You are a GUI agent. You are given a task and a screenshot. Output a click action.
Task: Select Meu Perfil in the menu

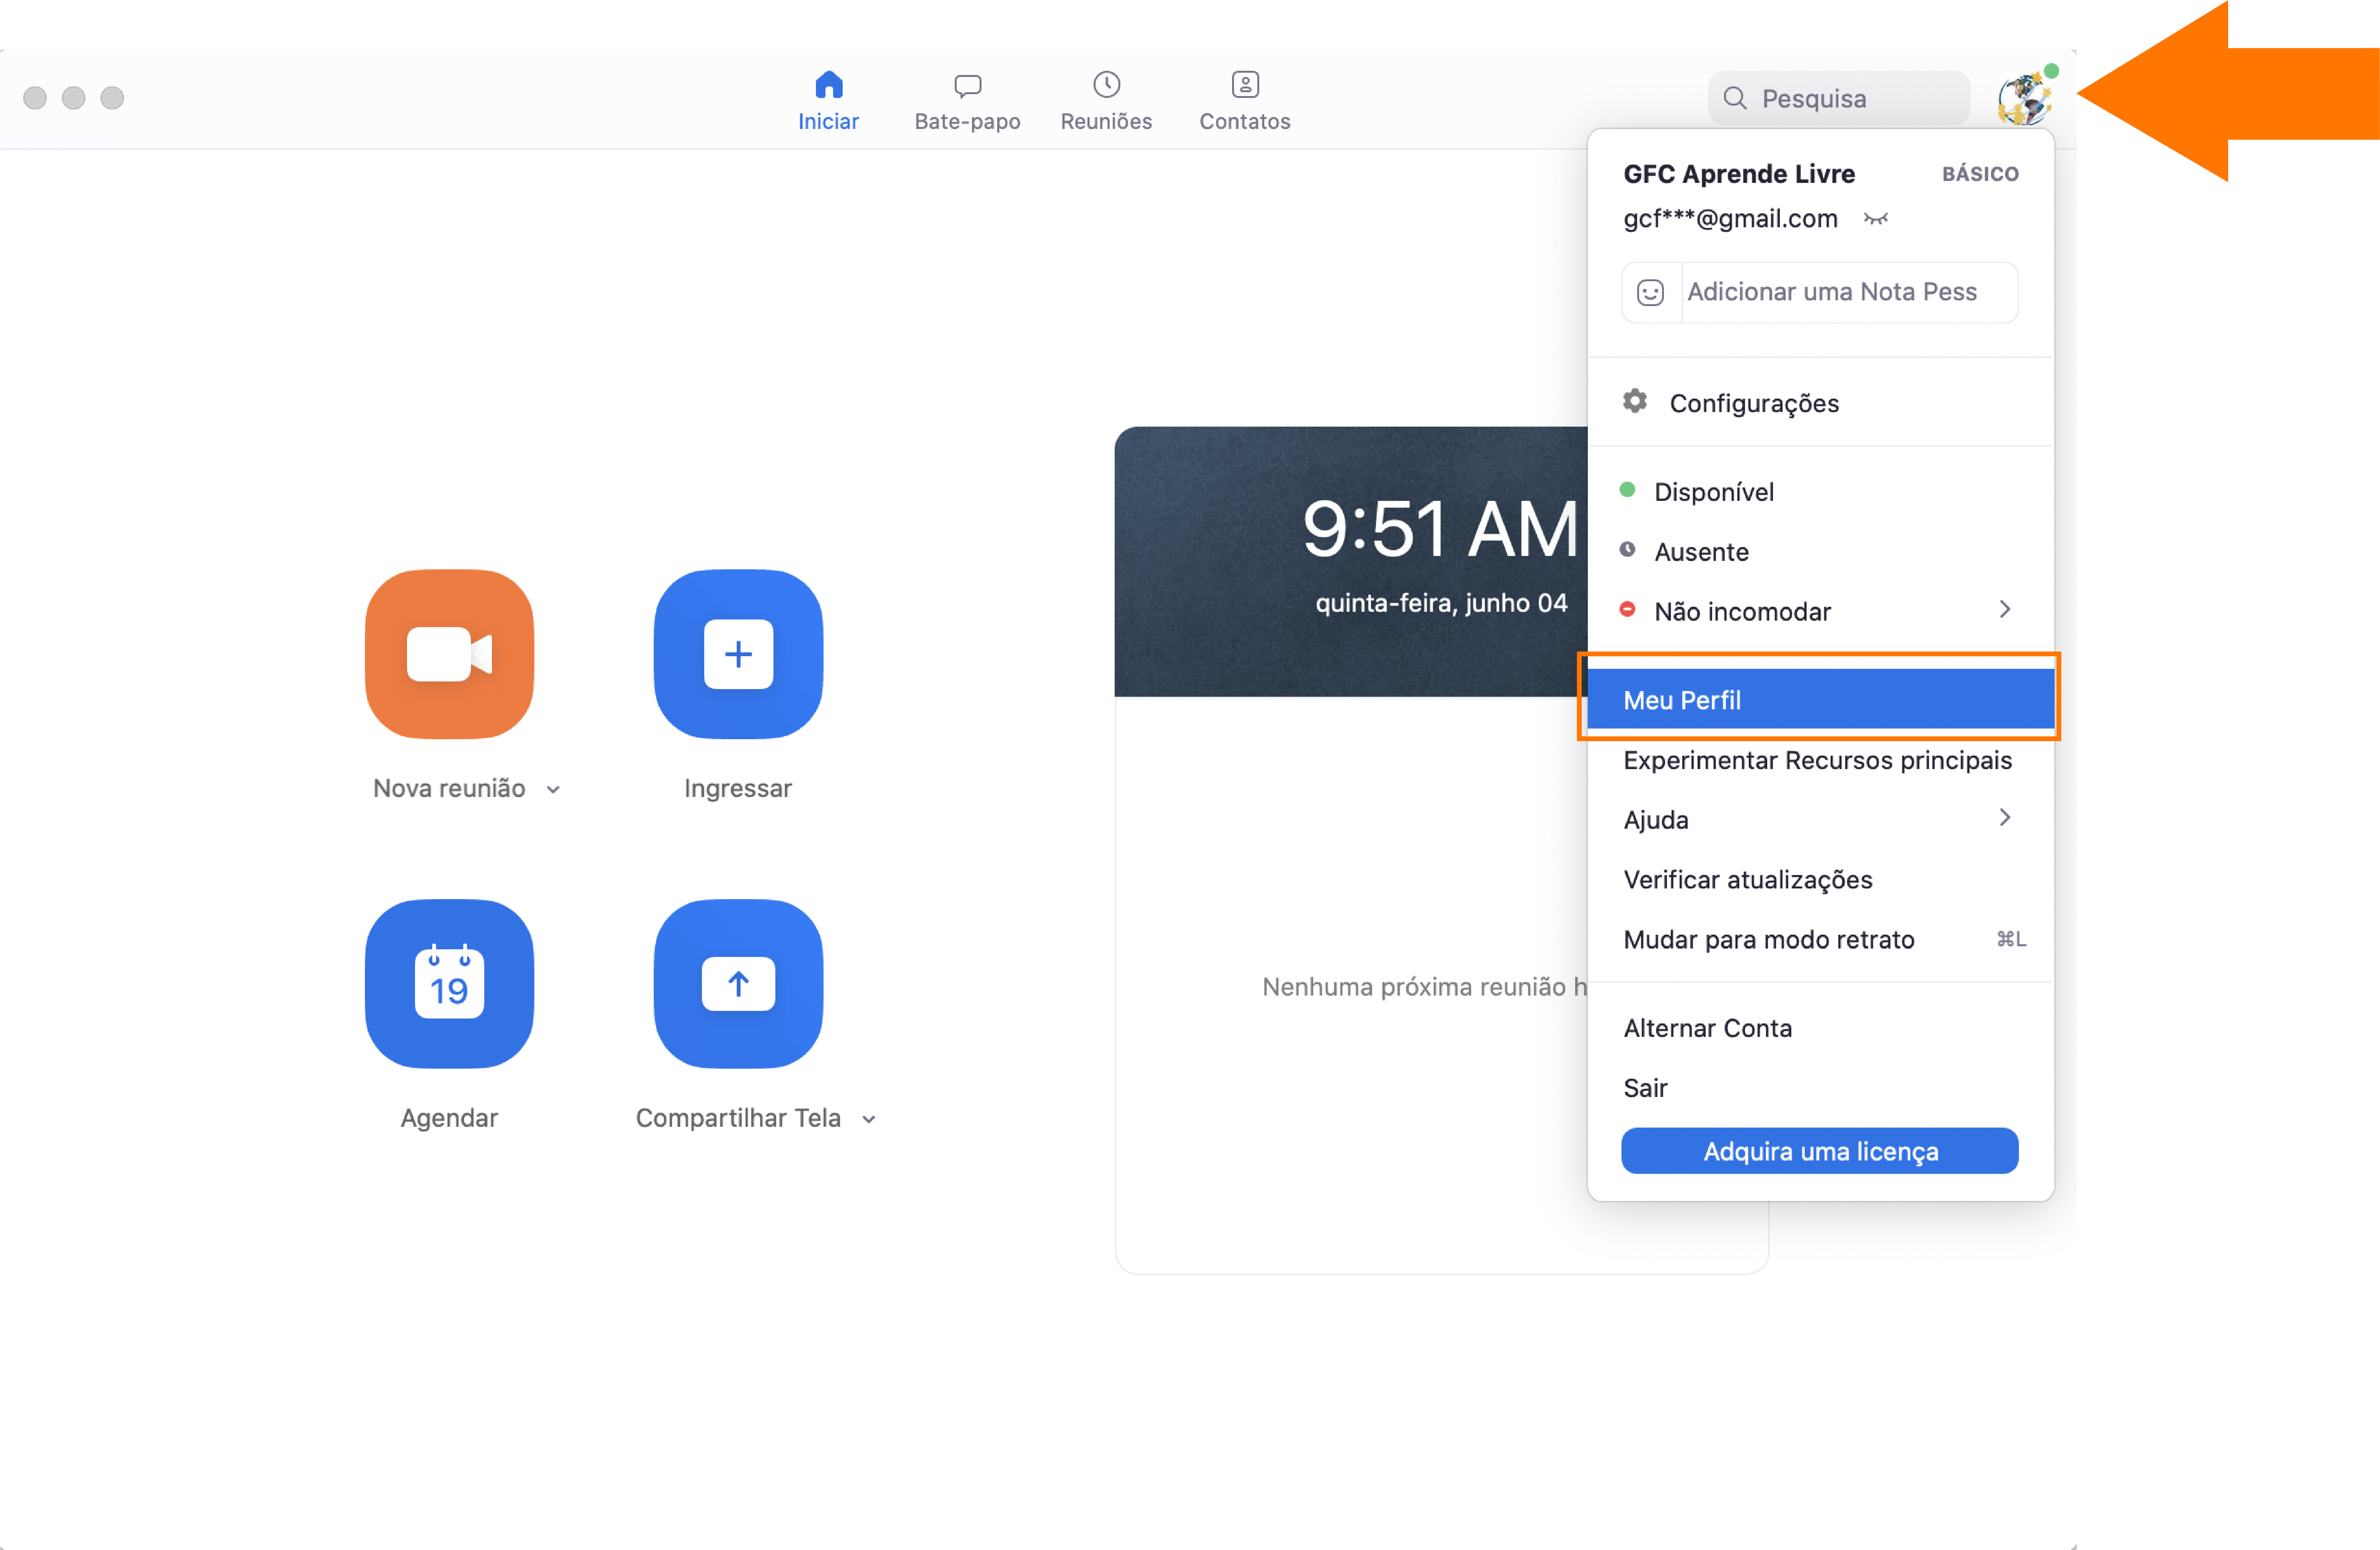(1820, 700)
